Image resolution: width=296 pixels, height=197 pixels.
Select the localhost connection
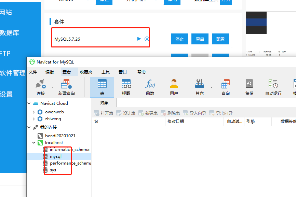[54, 143]
